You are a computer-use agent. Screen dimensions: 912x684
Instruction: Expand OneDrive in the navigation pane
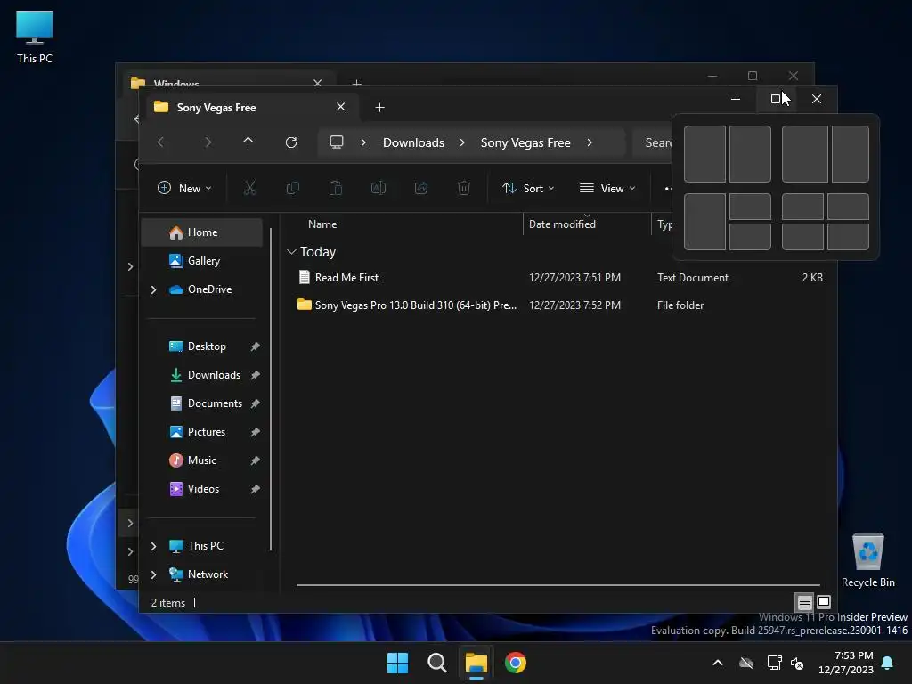[x=153, y=289]
